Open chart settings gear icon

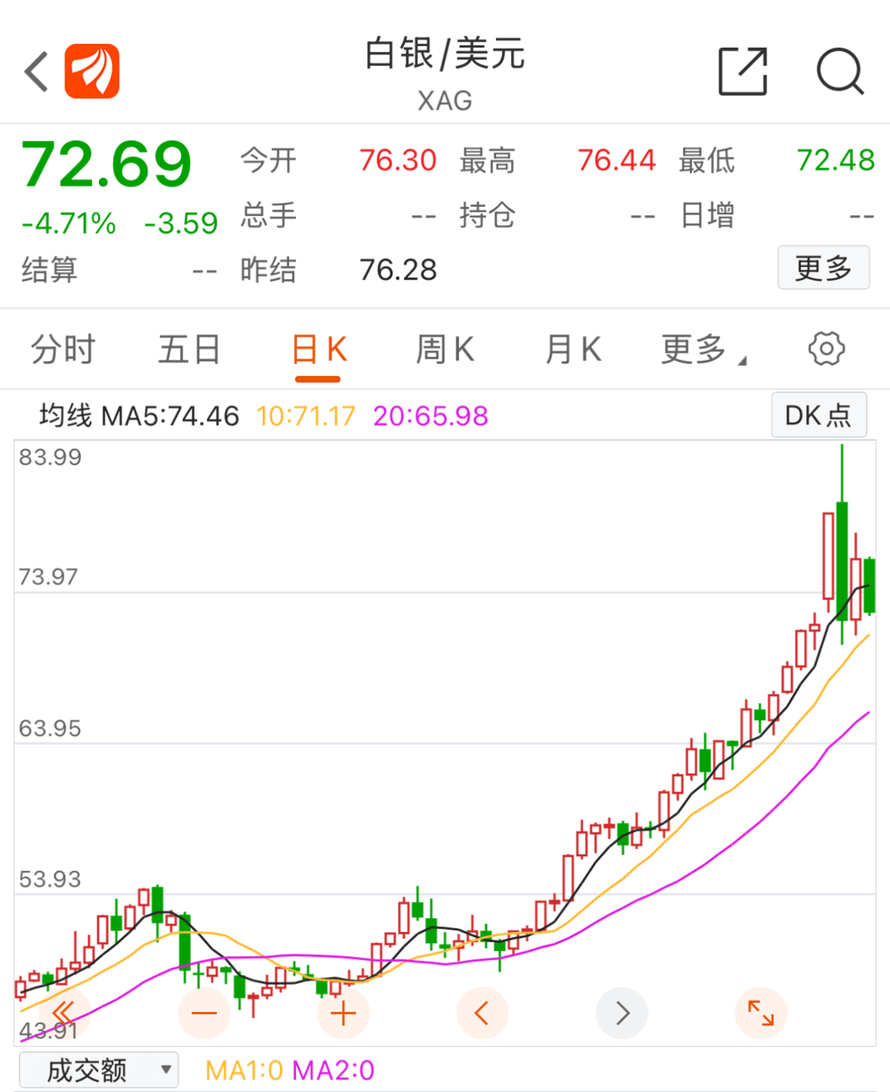coord(826,349)
